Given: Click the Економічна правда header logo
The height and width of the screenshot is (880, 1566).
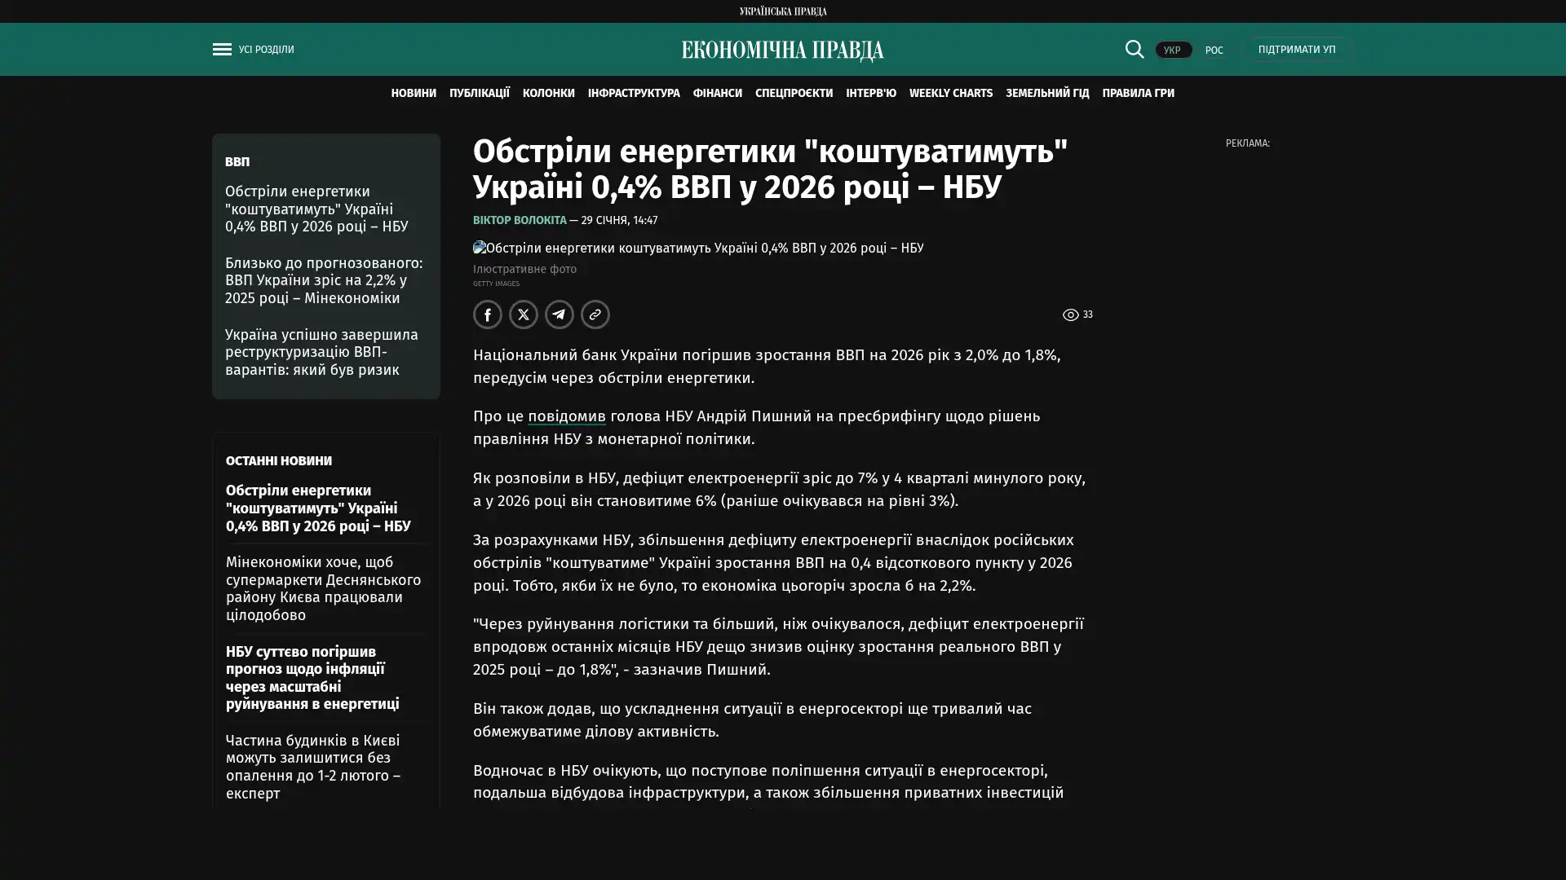Looking at the screenshot, I should [782, 51].
